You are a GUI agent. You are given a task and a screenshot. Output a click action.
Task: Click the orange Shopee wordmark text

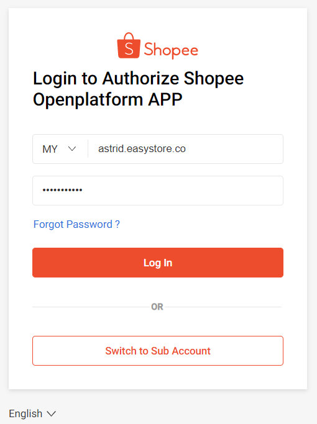pyautogui.click(x=171, y=50)
